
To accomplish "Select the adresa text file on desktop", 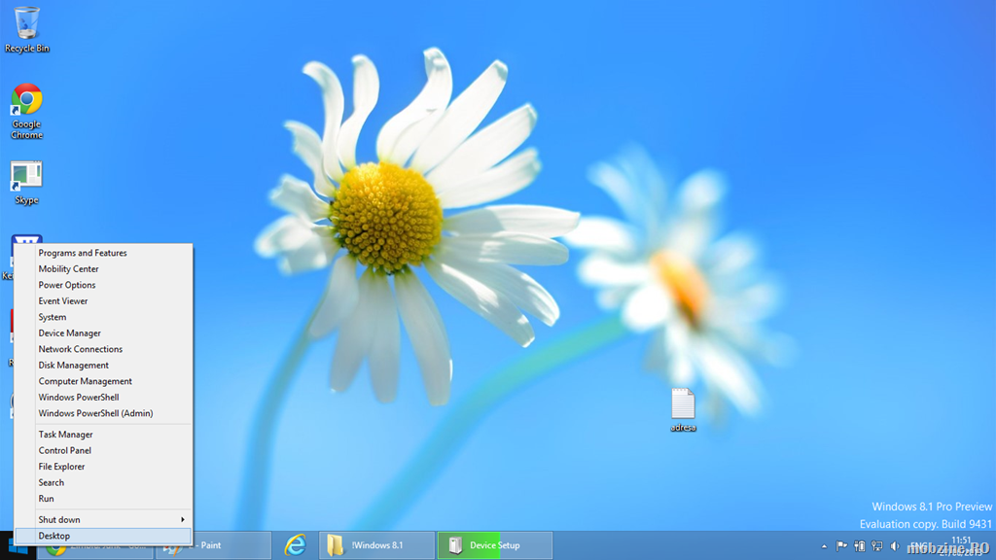I will pyautogui.click(x=683, y=410).
